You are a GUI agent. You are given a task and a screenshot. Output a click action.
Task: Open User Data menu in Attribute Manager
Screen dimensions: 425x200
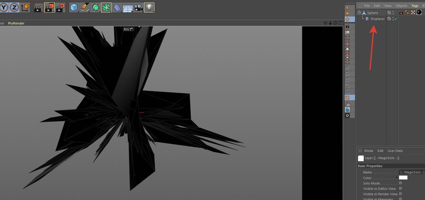point(395,151)
